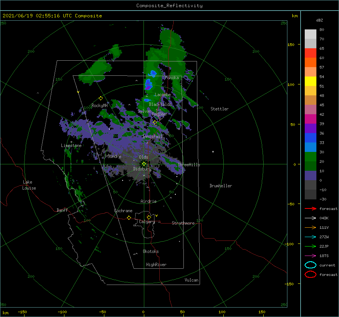Click the HighRiver label
The height and width of the screenshot is (317, 339).
coord(156,265)
